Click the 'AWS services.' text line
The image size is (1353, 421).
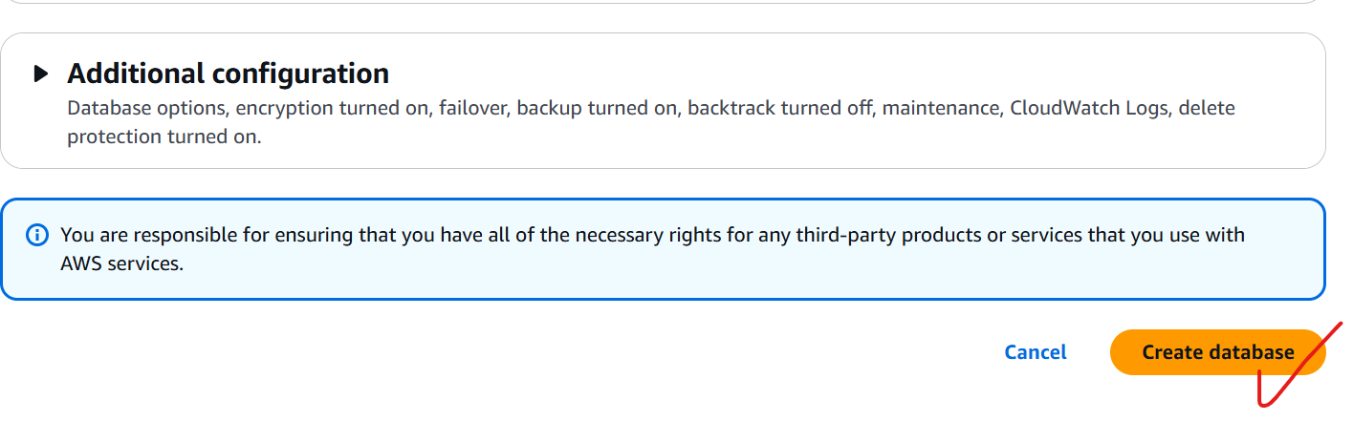[x=121, y=263]
